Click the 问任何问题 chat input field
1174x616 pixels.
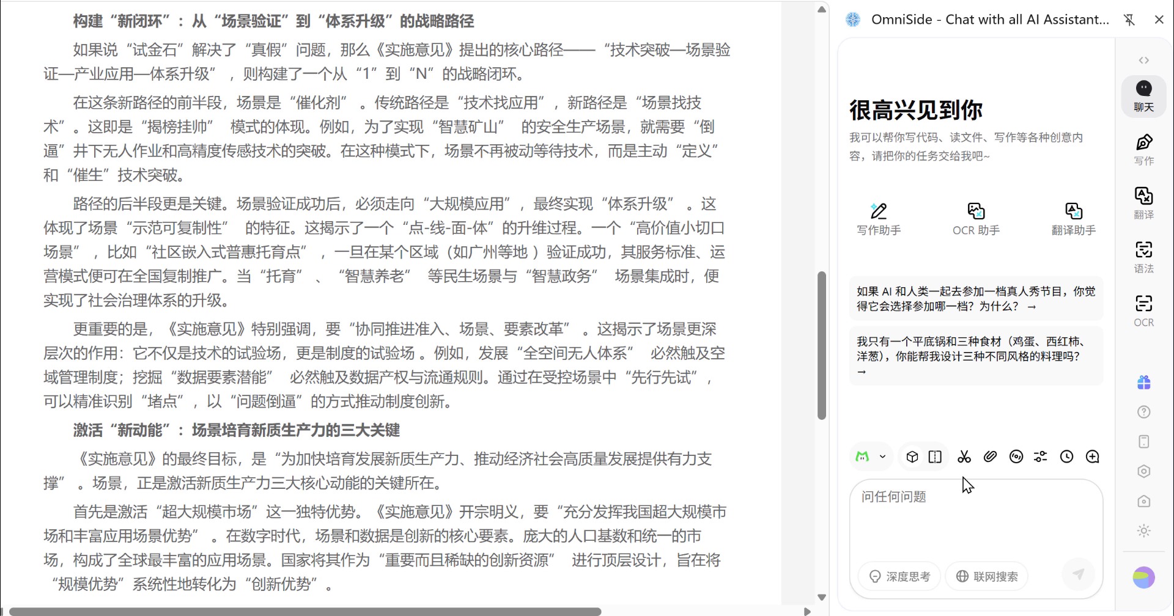[976, 519]
